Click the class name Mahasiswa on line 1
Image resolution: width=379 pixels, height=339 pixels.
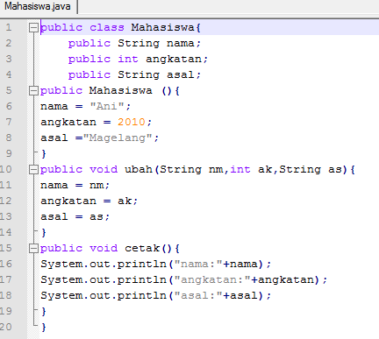point(162,28)
